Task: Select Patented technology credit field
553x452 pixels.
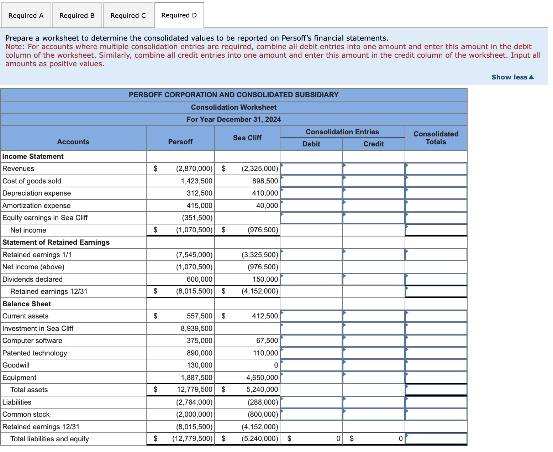Action: [x=374, y=353]
